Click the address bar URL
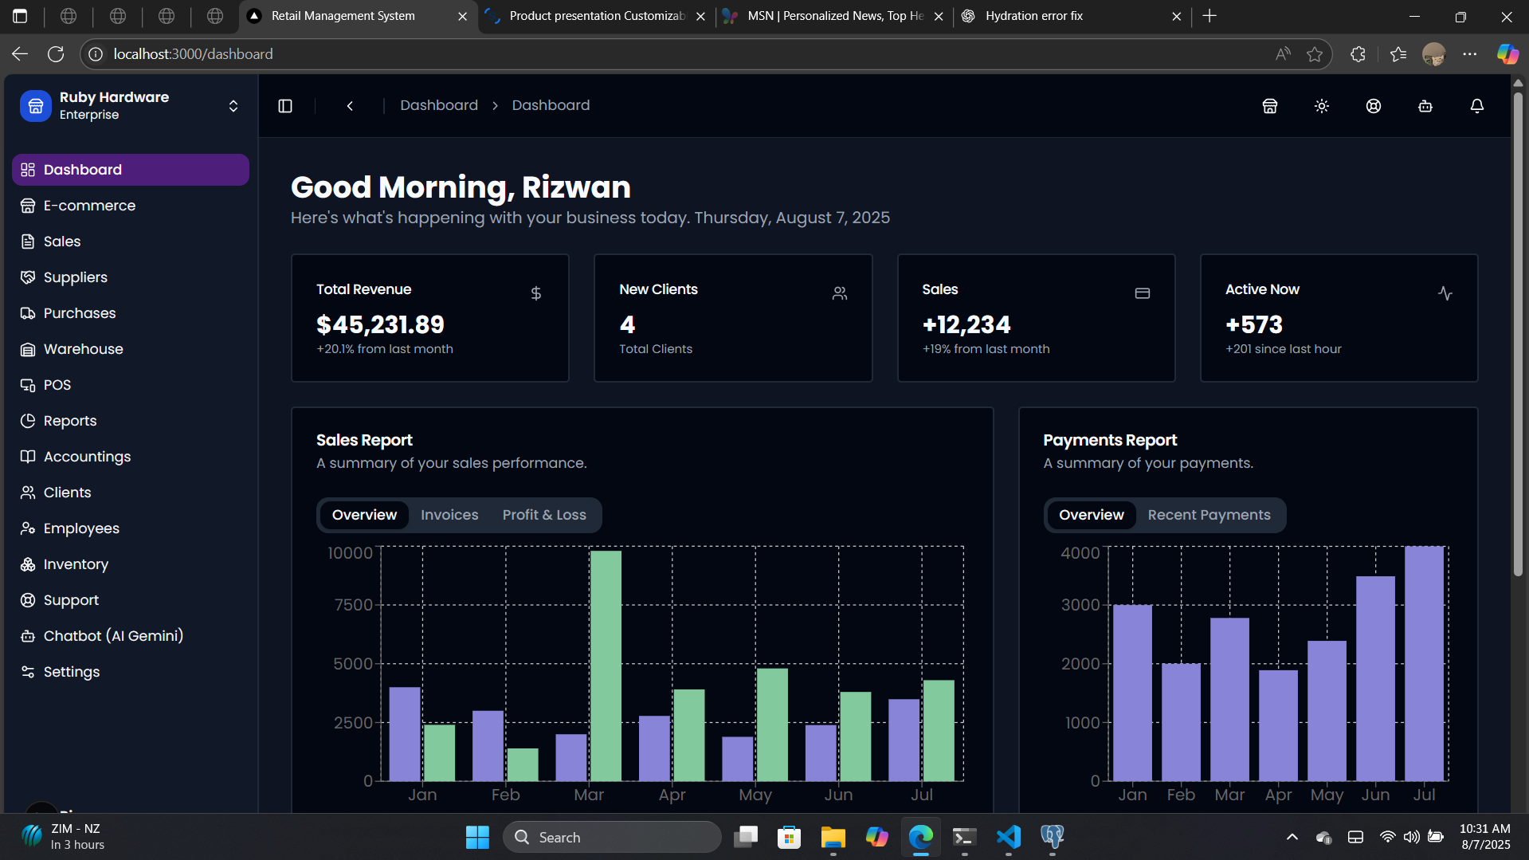 click(194, 54)
